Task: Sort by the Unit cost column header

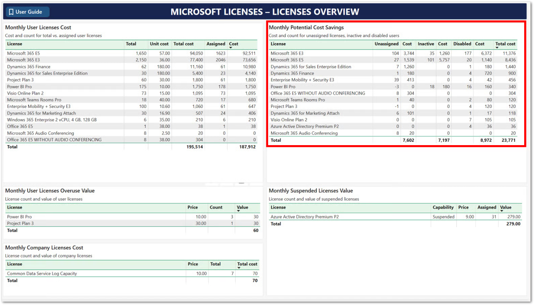Action: pos(159,44)
